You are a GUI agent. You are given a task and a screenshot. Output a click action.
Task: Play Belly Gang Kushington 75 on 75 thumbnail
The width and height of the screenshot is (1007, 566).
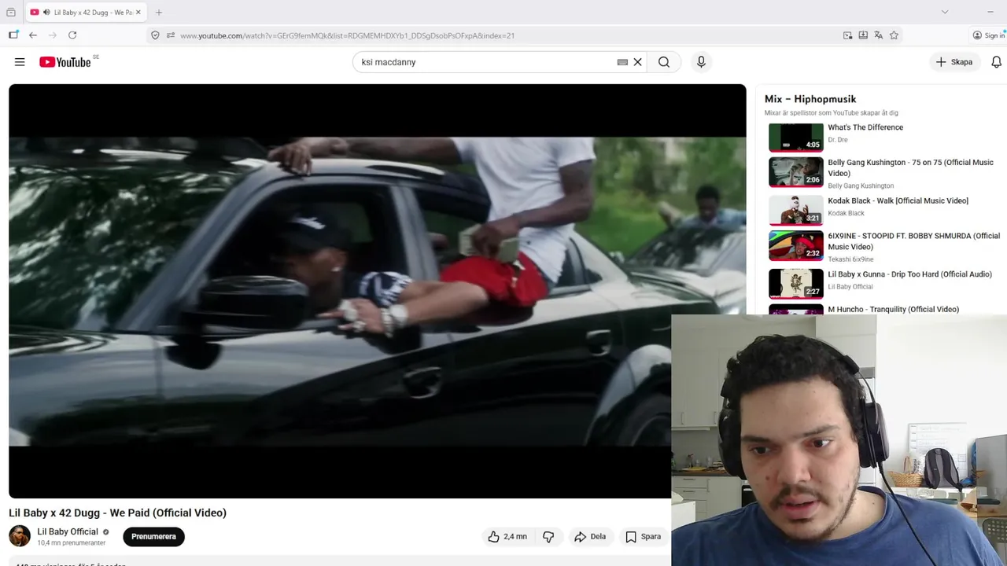(x=796, y=173)
